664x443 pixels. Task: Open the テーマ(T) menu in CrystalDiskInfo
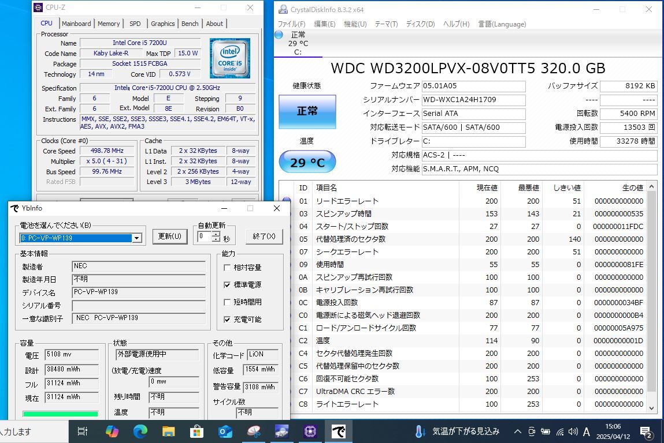coord(386,24)
